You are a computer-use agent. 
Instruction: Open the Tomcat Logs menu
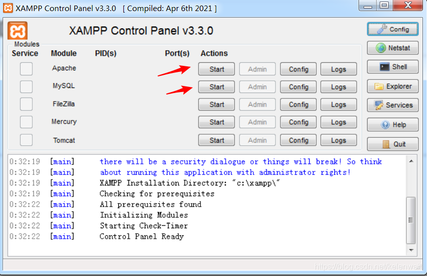click(x=338, y=140)
